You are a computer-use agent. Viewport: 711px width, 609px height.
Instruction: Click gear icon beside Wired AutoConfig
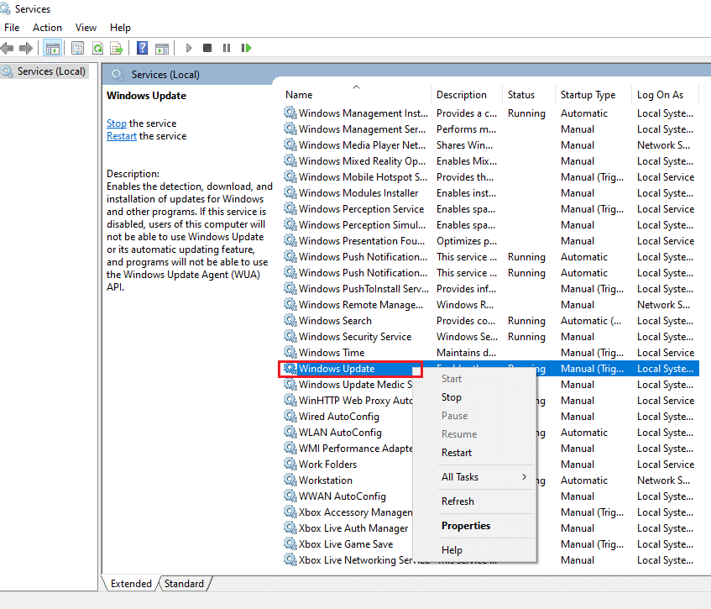290,416
